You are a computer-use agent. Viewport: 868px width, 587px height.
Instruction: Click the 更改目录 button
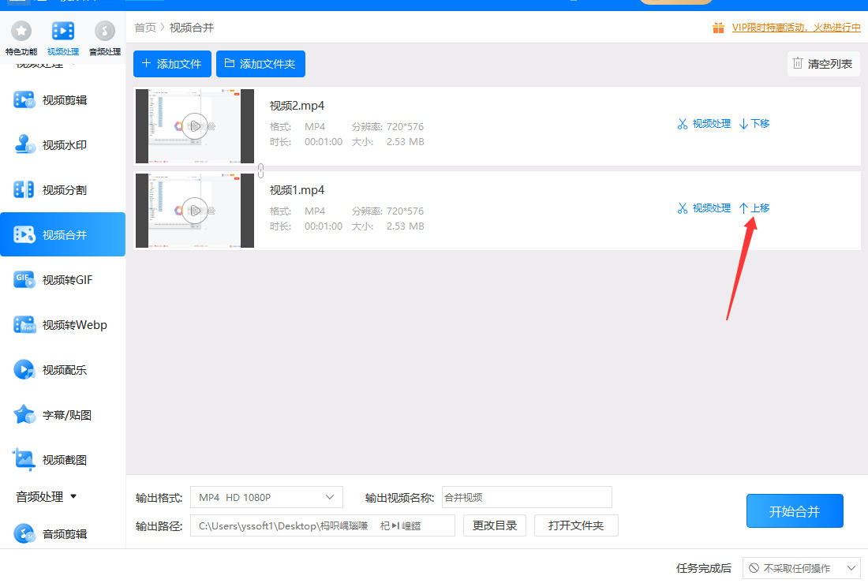[x=495, y=525]
